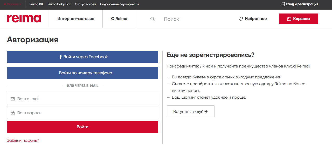
Task: Focus the Ваш пароль input field
Action: [82, 113]
